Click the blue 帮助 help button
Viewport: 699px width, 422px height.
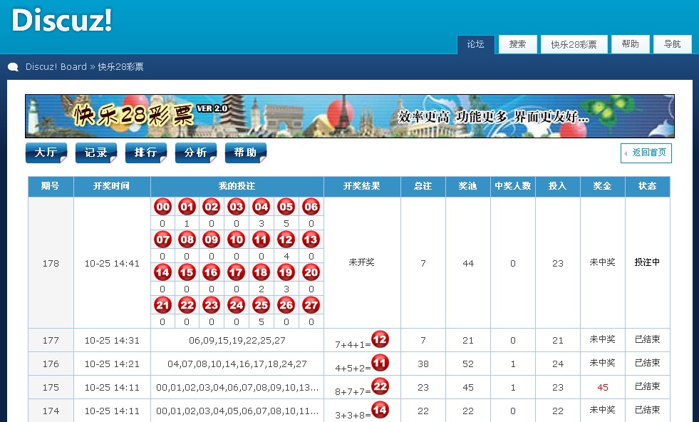coord(246,153)
